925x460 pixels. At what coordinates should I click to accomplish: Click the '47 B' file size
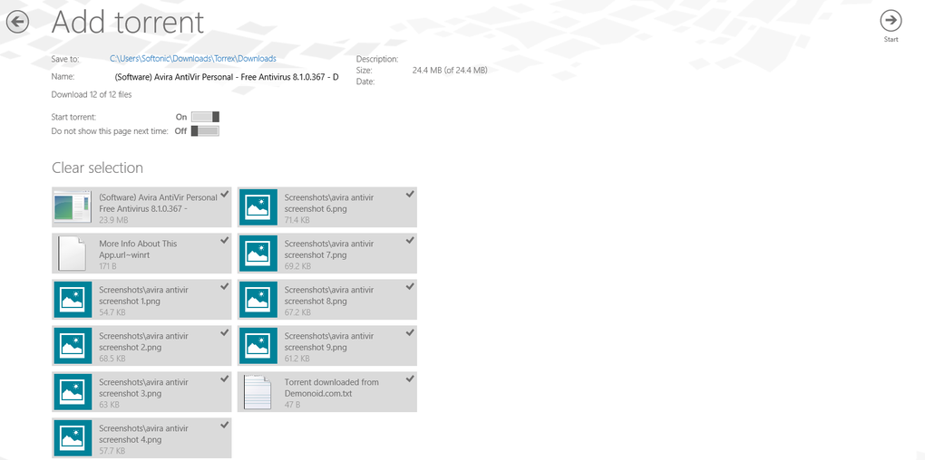tap(292, 406)
